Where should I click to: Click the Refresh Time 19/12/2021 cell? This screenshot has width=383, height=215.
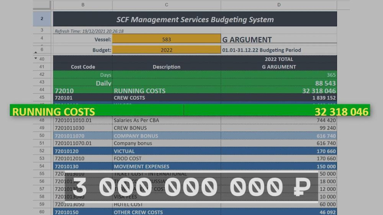89,31
